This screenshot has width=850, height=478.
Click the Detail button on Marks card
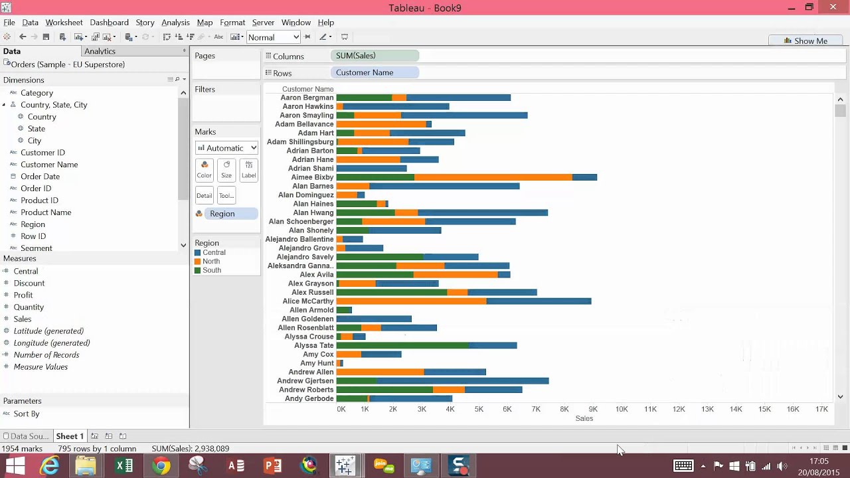tap(204, 195)
